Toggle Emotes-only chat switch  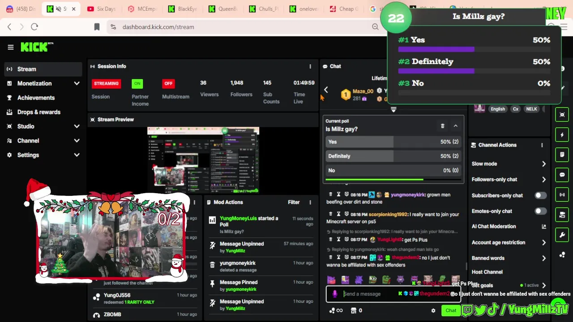click(x=540, y=211)
